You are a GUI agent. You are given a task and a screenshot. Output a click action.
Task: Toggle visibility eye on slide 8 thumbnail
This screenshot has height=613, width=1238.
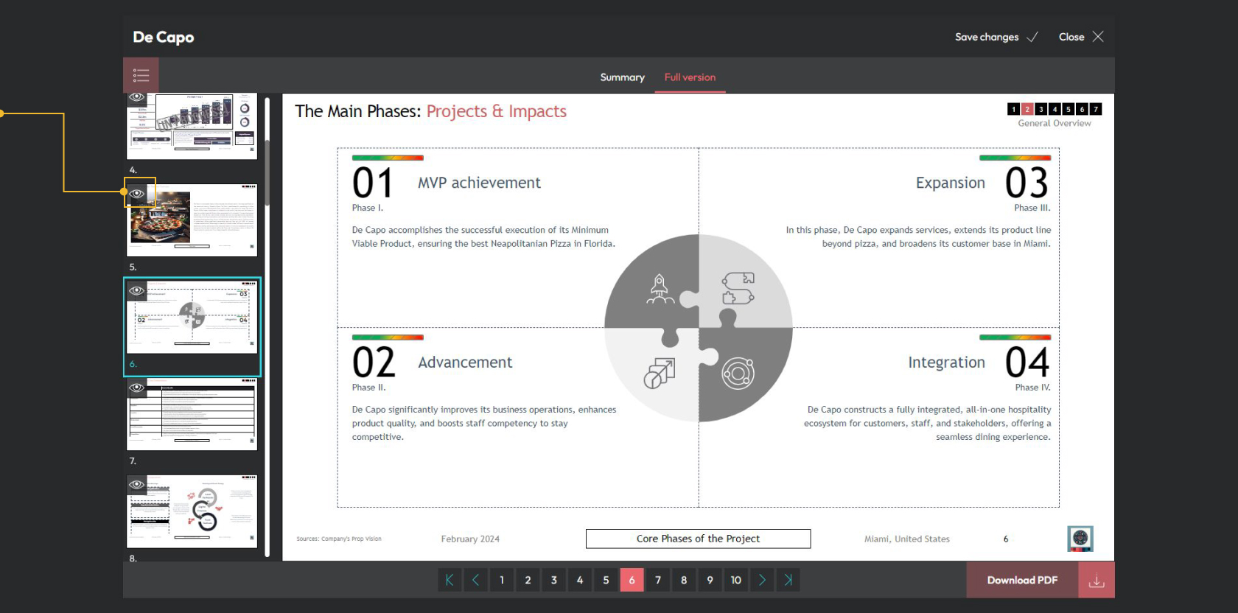point(137,485)
